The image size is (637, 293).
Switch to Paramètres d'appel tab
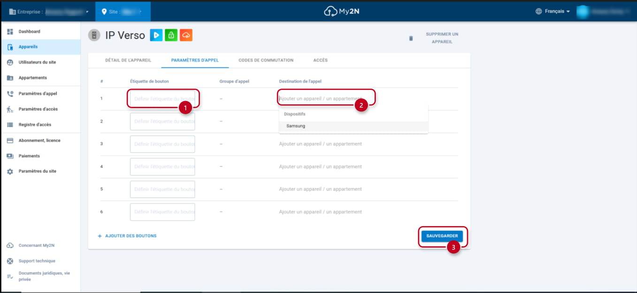coord(195,60)
